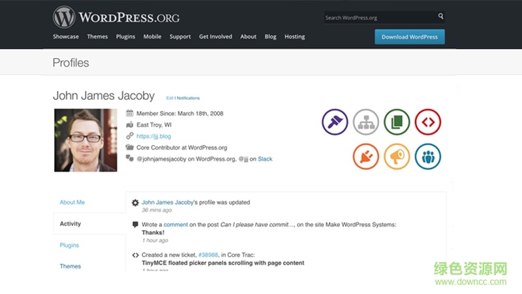Click the orange plug badge icon
522x294 pixels.
point(366,156)
